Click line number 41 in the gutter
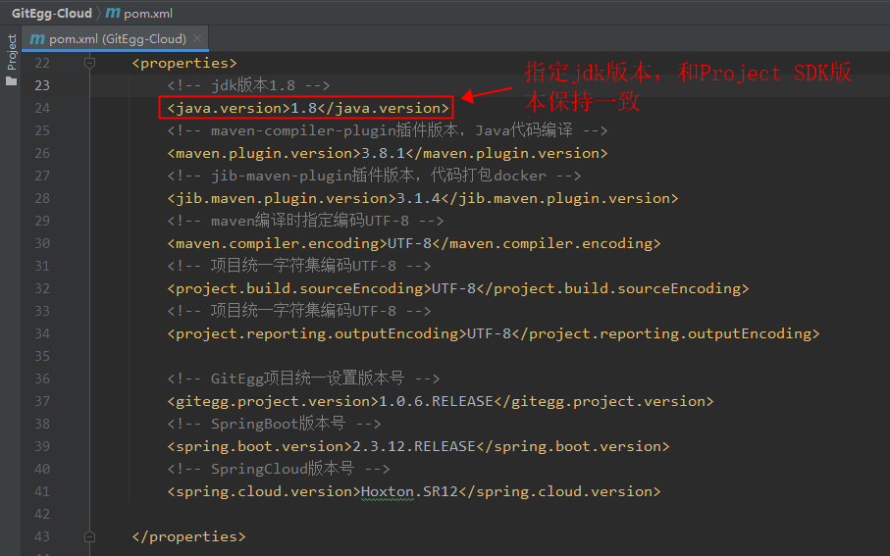Viewport: 890px width, 556px height. [42, 491]
